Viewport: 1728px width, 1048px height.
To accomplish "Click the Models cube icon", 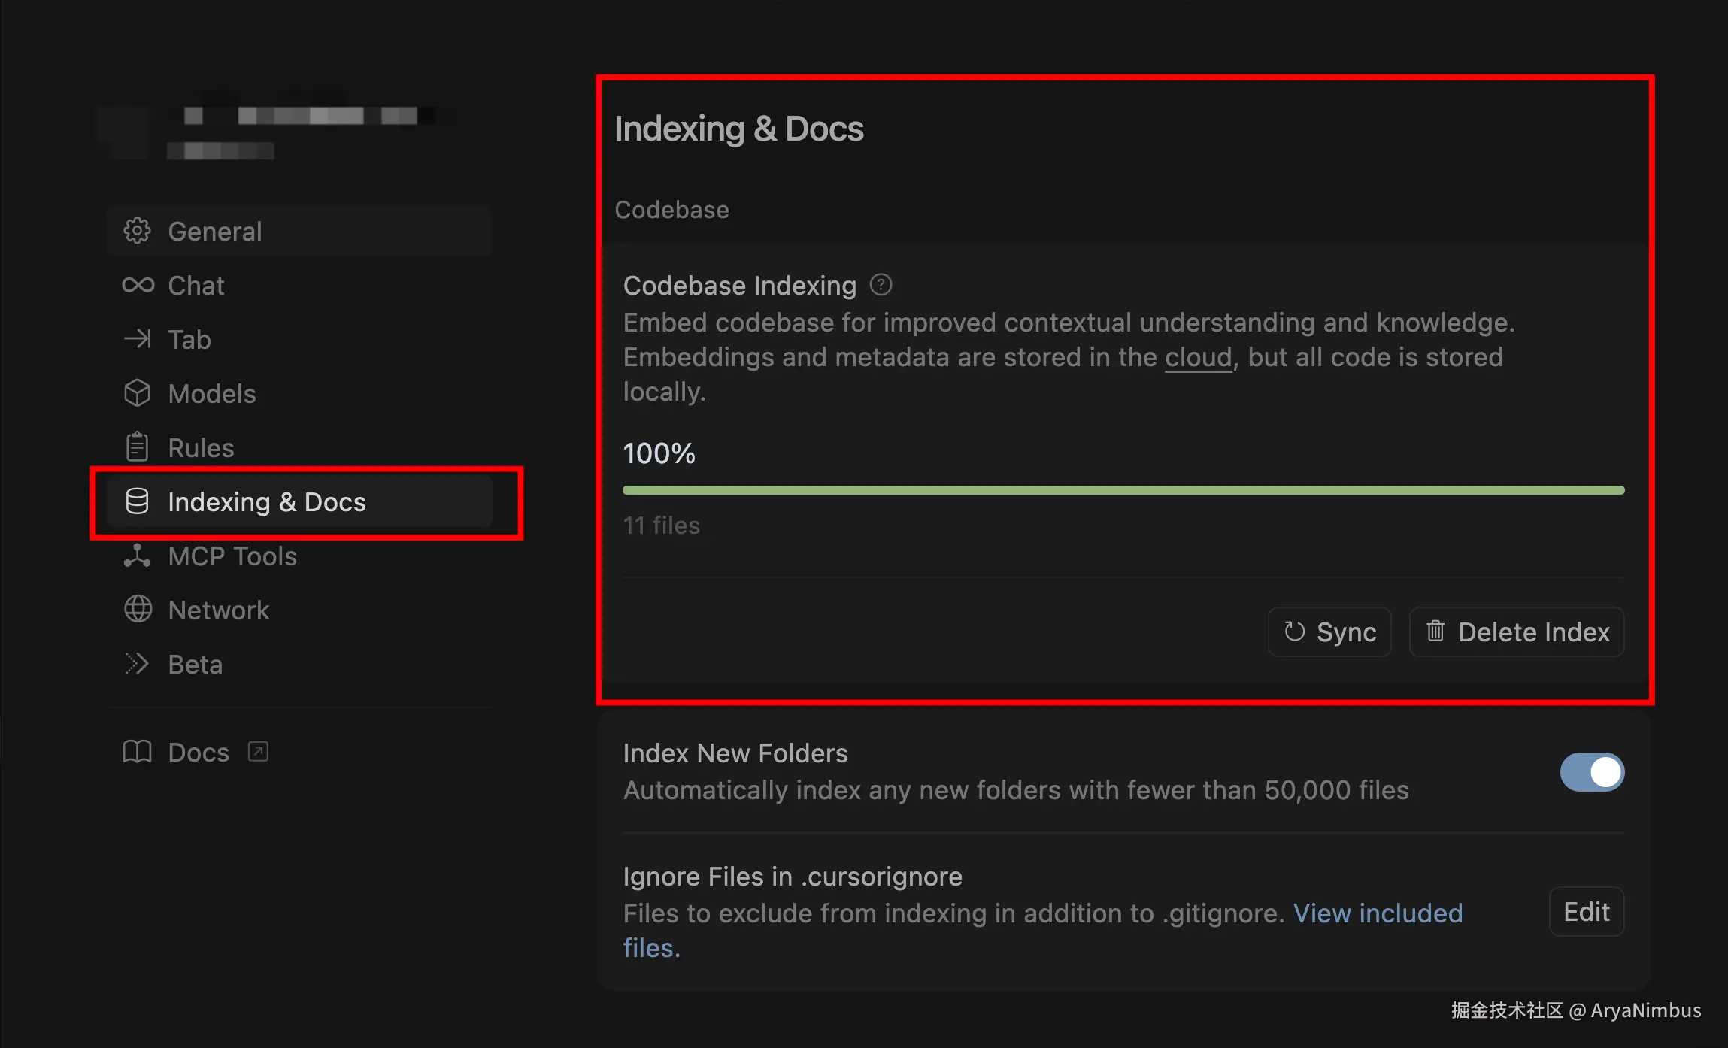I will point(137,393).
